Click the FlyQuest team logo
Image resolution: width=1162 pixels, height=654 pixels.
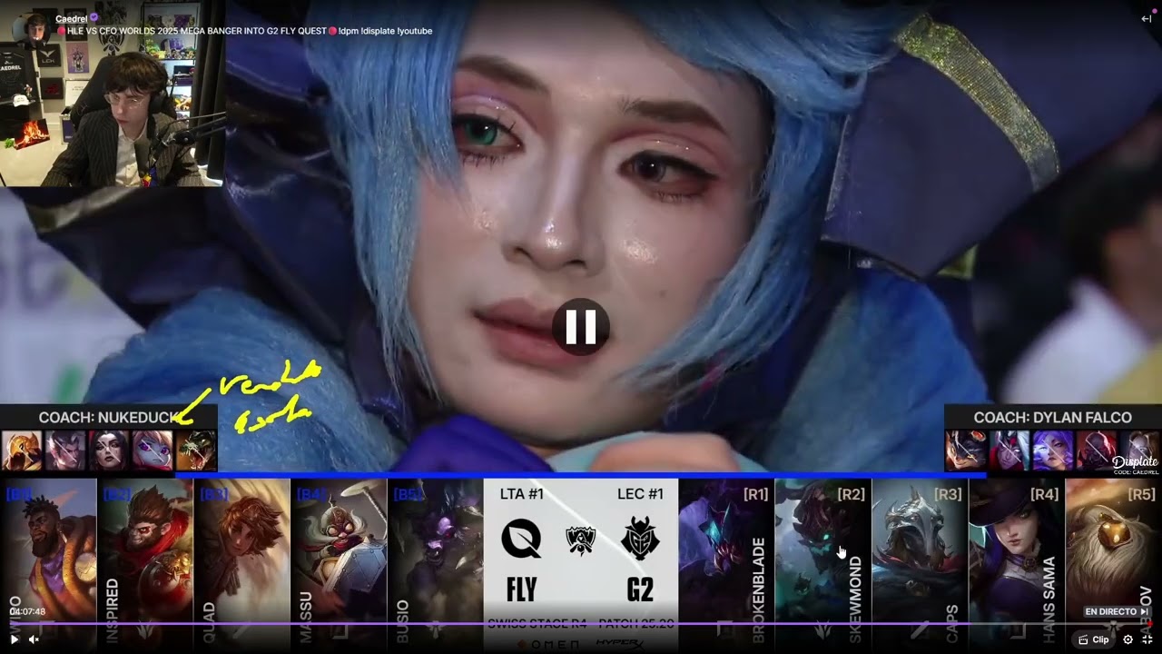(x=521, y=540)
